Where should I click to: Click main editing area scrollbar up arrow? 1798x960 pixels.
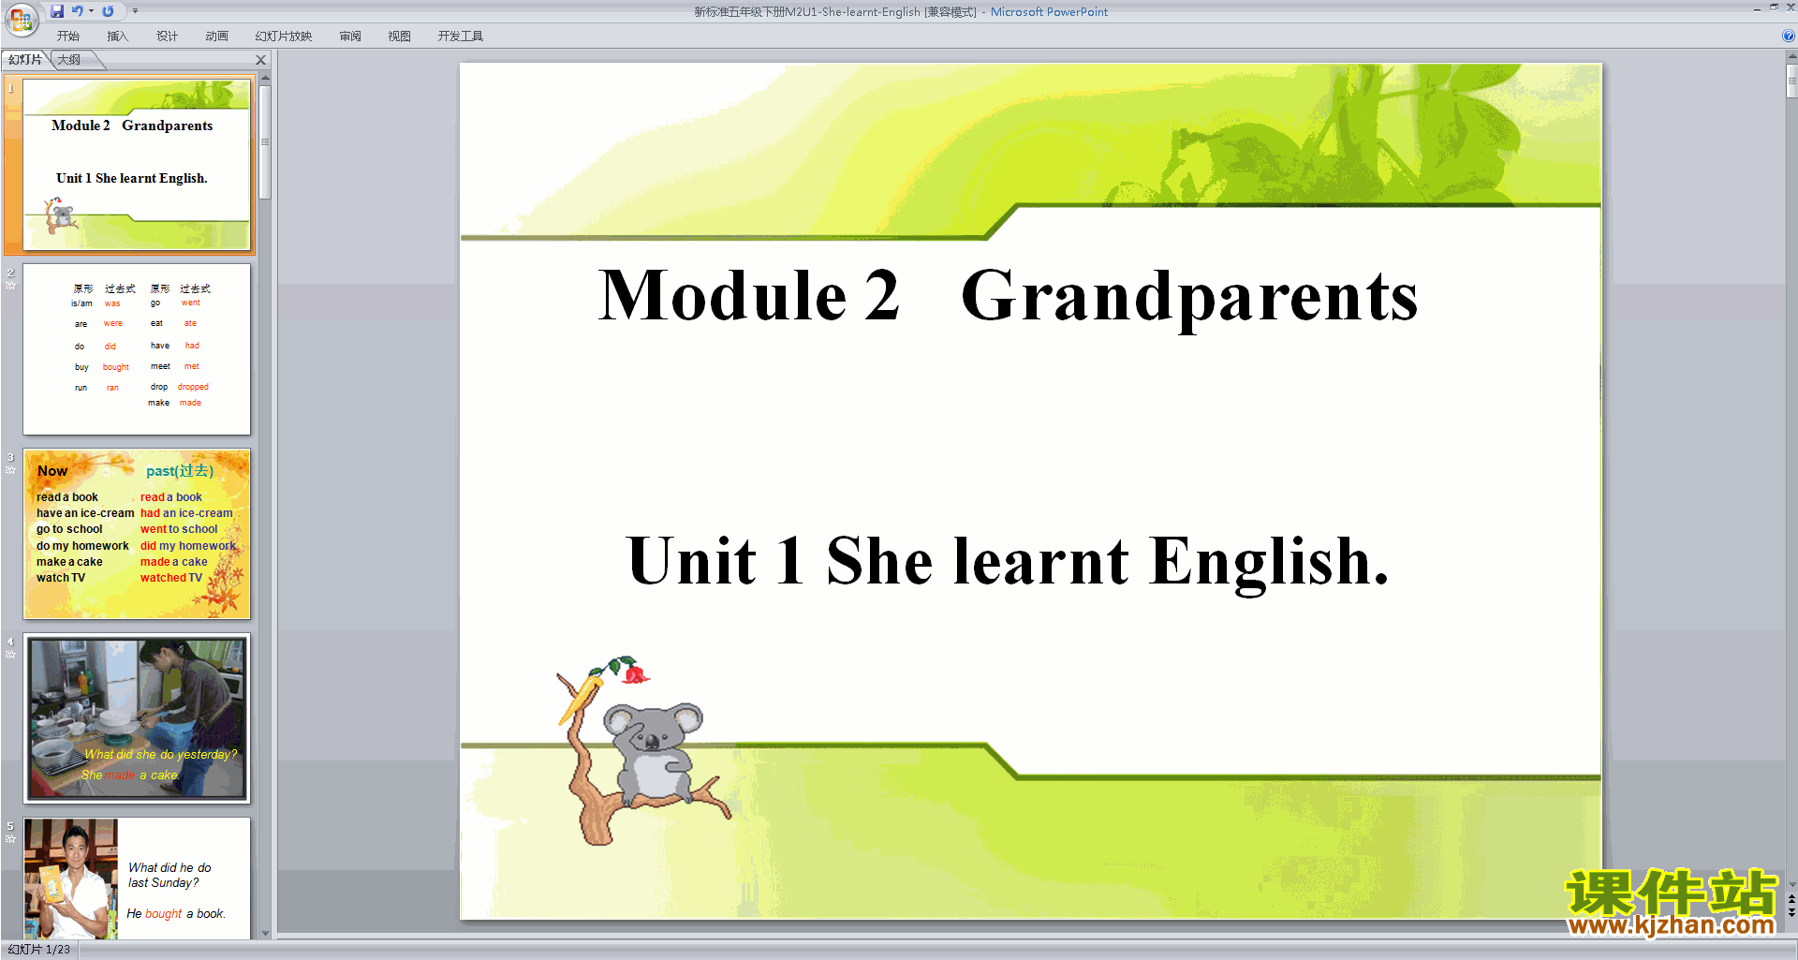pos(1791,57)
